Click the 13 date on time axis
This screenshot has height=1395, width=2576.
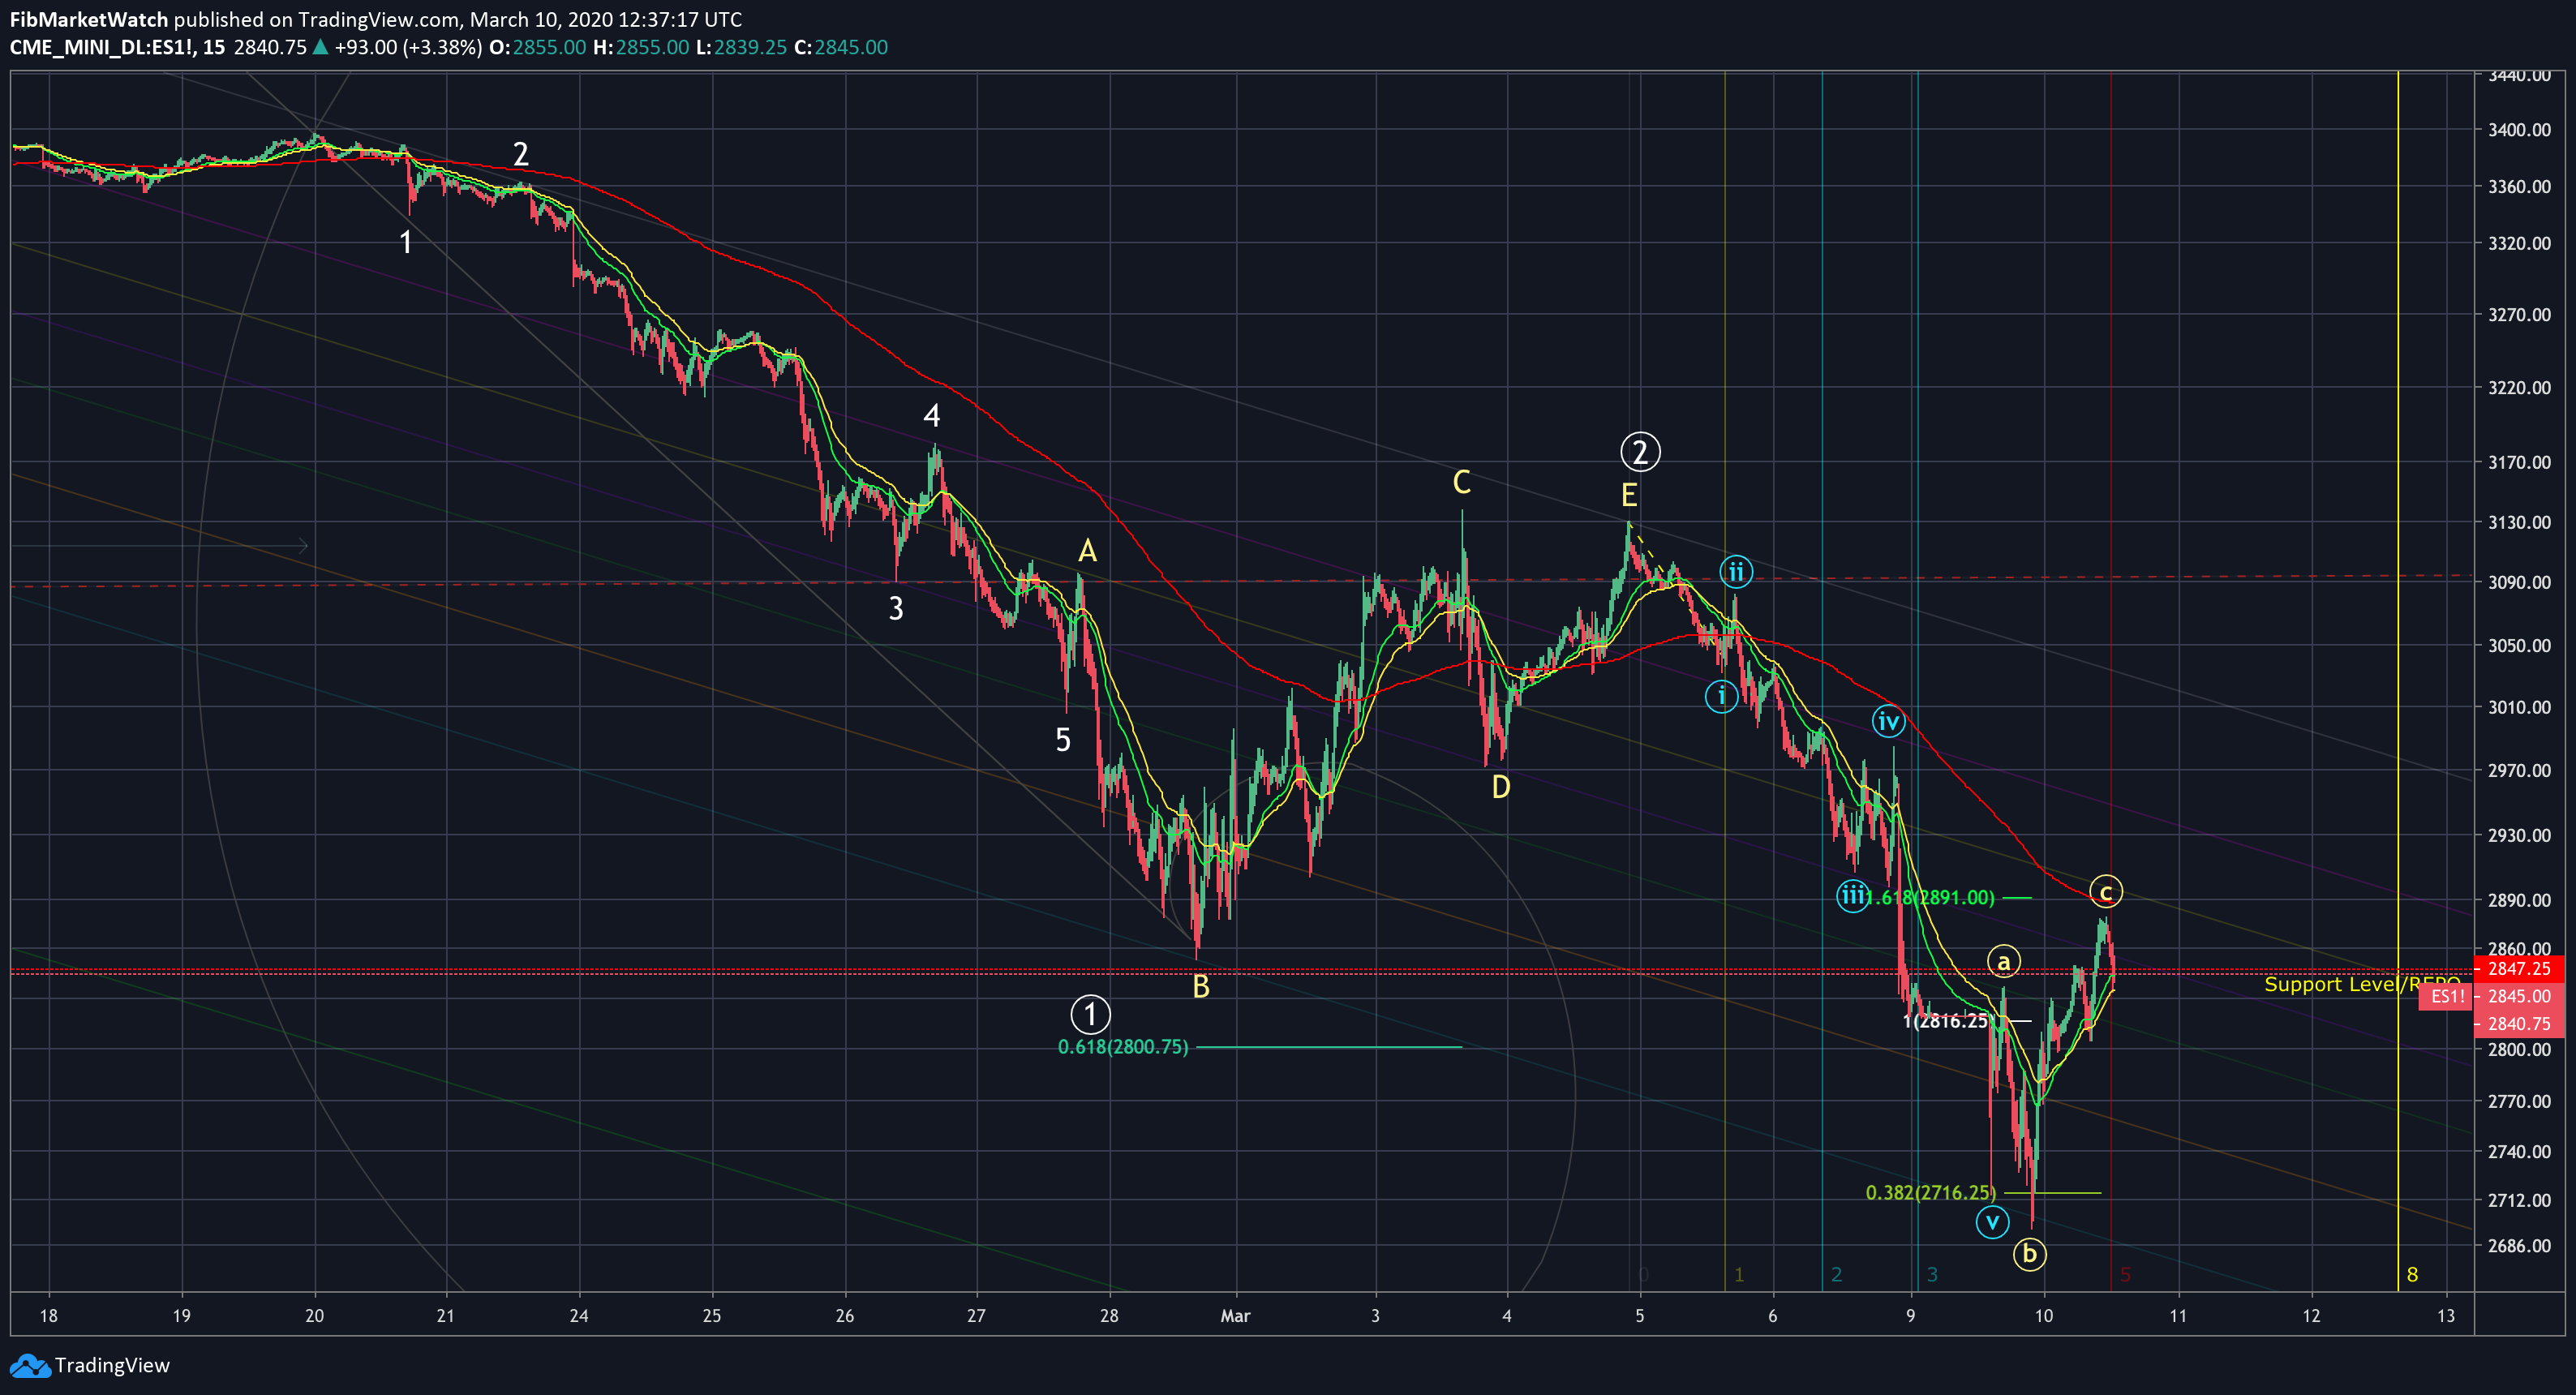coord(2446,1316)
